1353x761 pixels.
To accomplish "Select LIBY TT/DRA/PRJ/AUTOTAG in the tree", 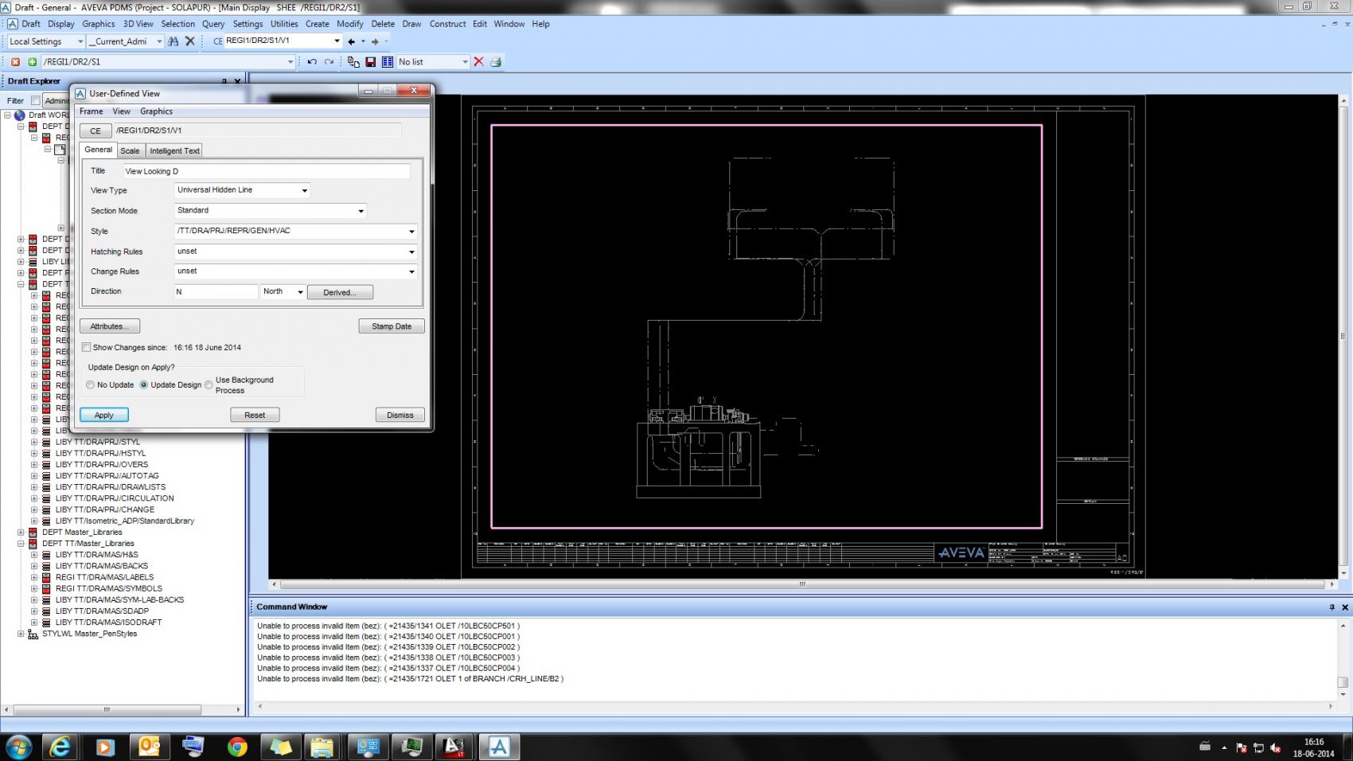I will tap(107, 476).
